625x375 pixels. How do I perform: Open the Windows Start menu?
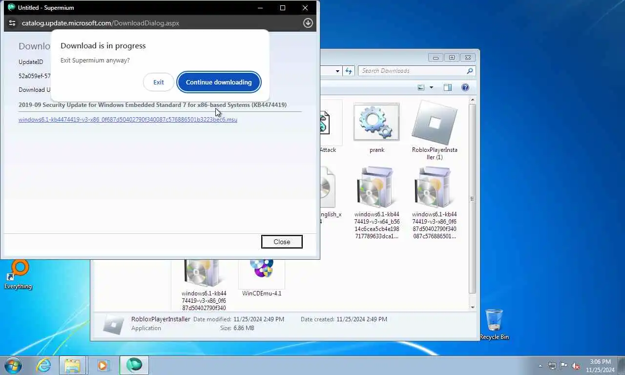(x=13, y=365)
